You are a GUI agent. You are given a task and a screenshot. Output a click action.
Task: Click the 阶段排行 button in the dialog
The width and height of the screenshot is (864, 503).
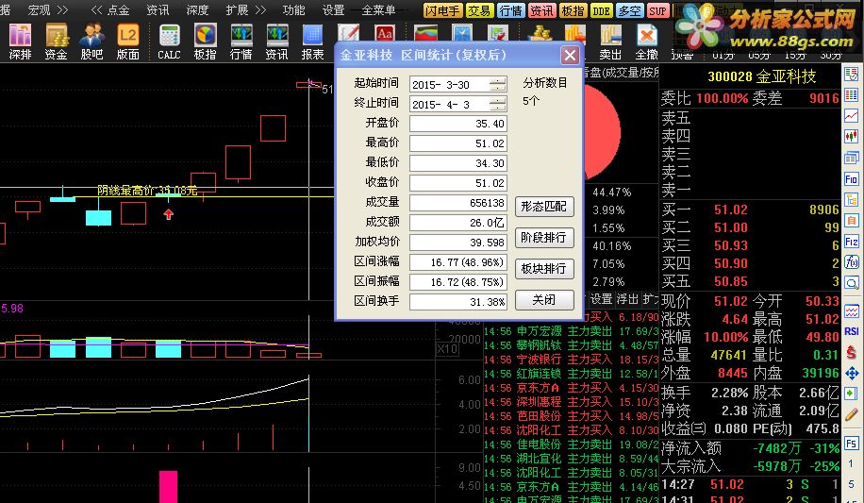(544, 238)
